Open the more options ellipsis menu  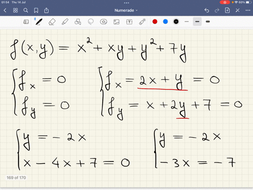click(248, 11)
